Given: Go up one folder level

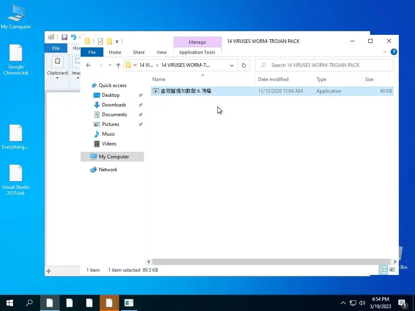Looking at the screenshot, I should pyautogui.click(x=118, y=65).
